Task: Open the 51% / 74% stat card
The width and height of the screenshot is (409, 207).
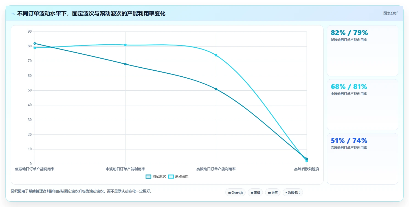Action: coord(362,159)
